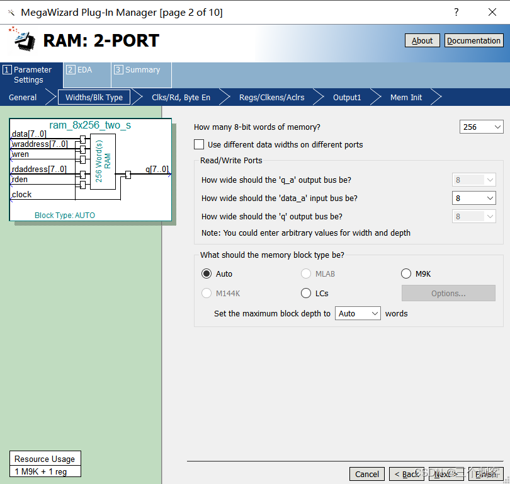Image resolution: width=510 pixels, height=484 pixels.
Task: Enable different data widths on different ports
Action: pyautogui.click(x=199, y=144)
